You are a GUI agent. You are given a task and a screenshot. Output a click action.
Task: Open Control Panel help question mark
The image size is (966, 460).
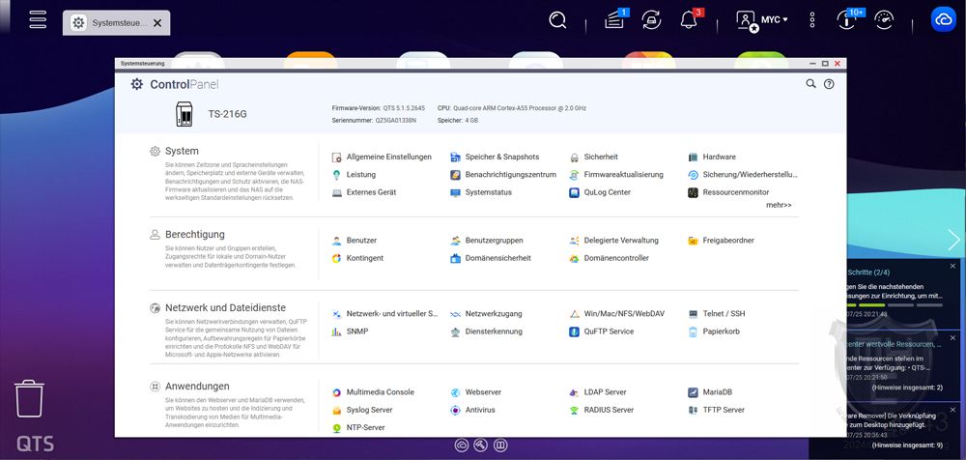tap(829, 84)
